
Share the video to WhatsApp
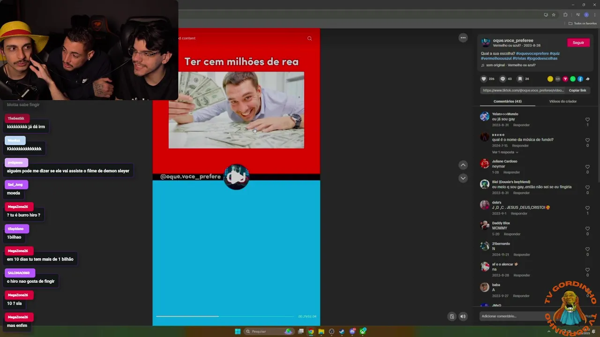pos(573,79)
